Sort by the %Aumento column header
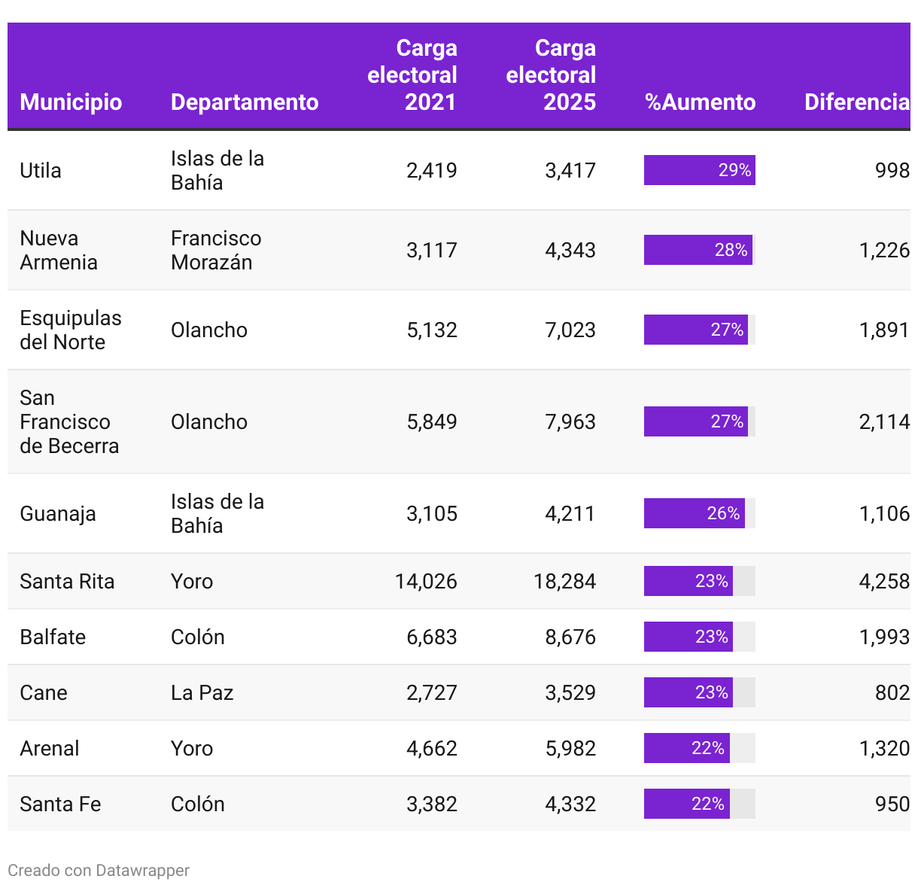The image size is (918, 888). (700, 102)
